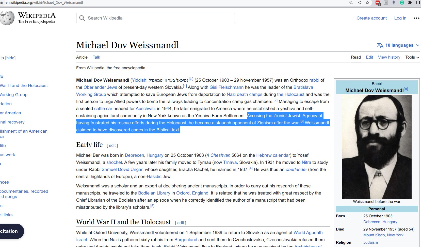421x247 pixels.
Task: Click into the Search Wikipedia field
Action: [160, 18]
